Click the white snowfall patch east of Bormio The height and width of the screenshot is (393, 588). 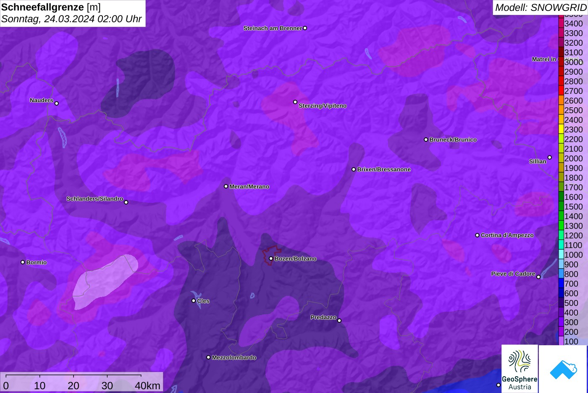105,282
